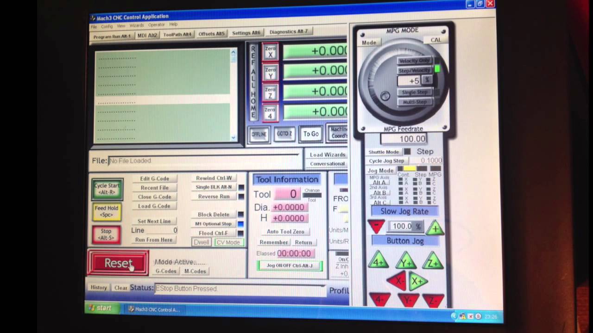
Task: Decrease slow jog rate with red minus
Action: tap(376, 226)
